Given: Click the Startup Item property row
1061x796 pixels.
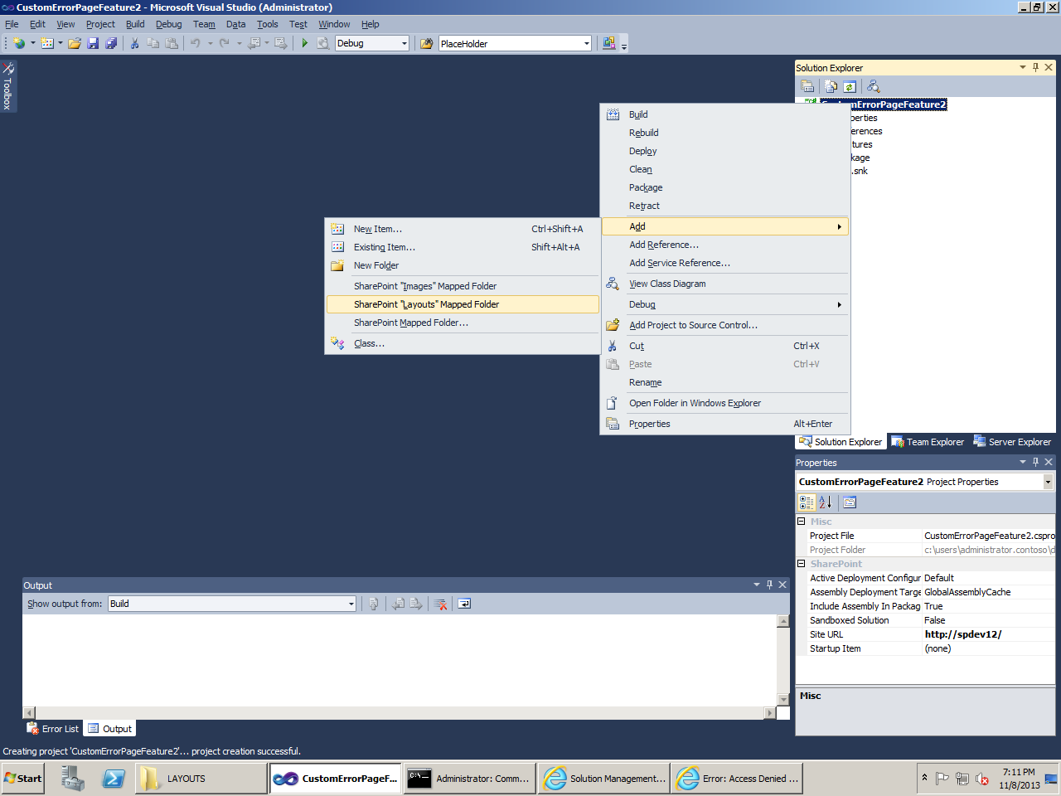Looking at the screenshot, I should 925,648.
